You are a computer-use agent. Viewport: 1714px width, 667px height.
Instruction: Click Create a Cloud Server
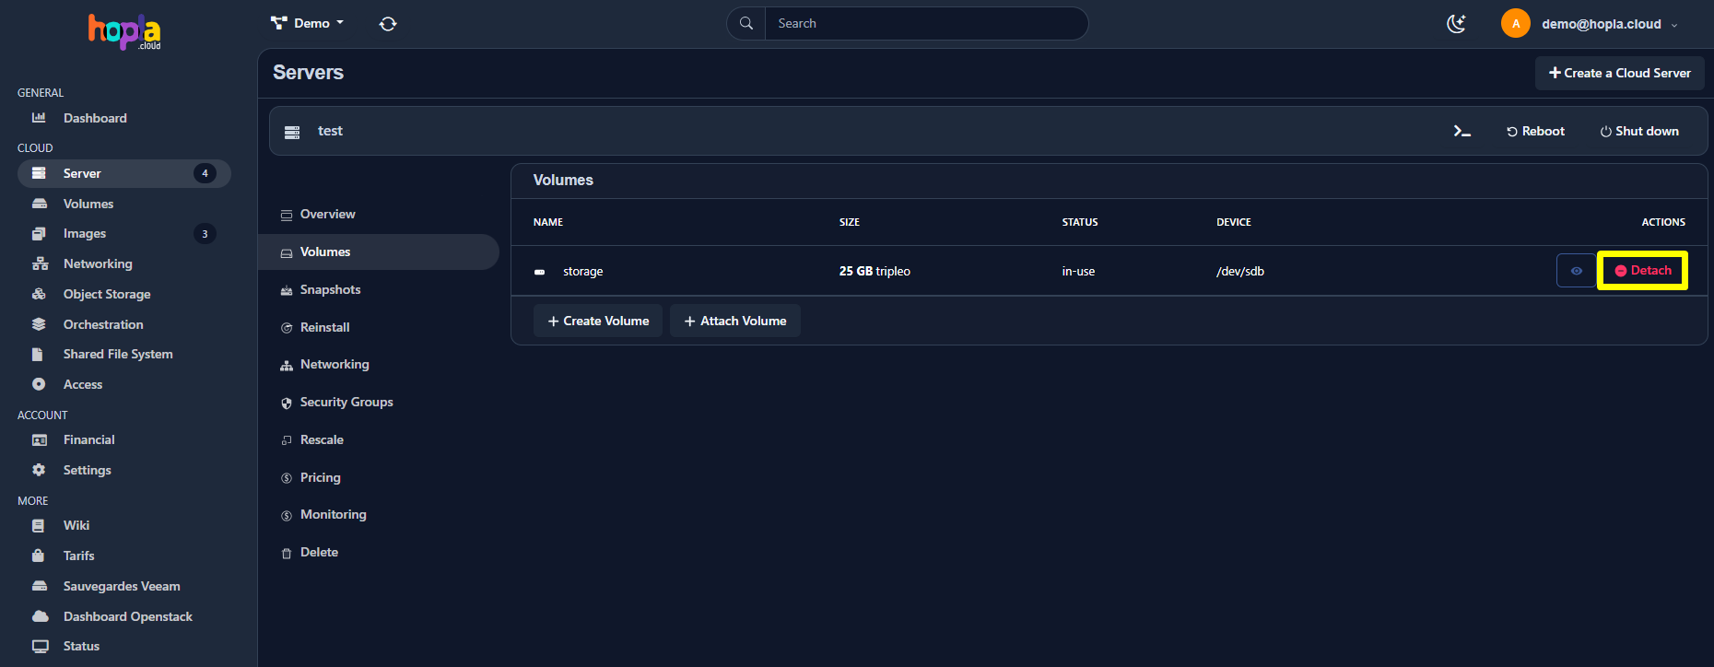tap(1620, 73)
